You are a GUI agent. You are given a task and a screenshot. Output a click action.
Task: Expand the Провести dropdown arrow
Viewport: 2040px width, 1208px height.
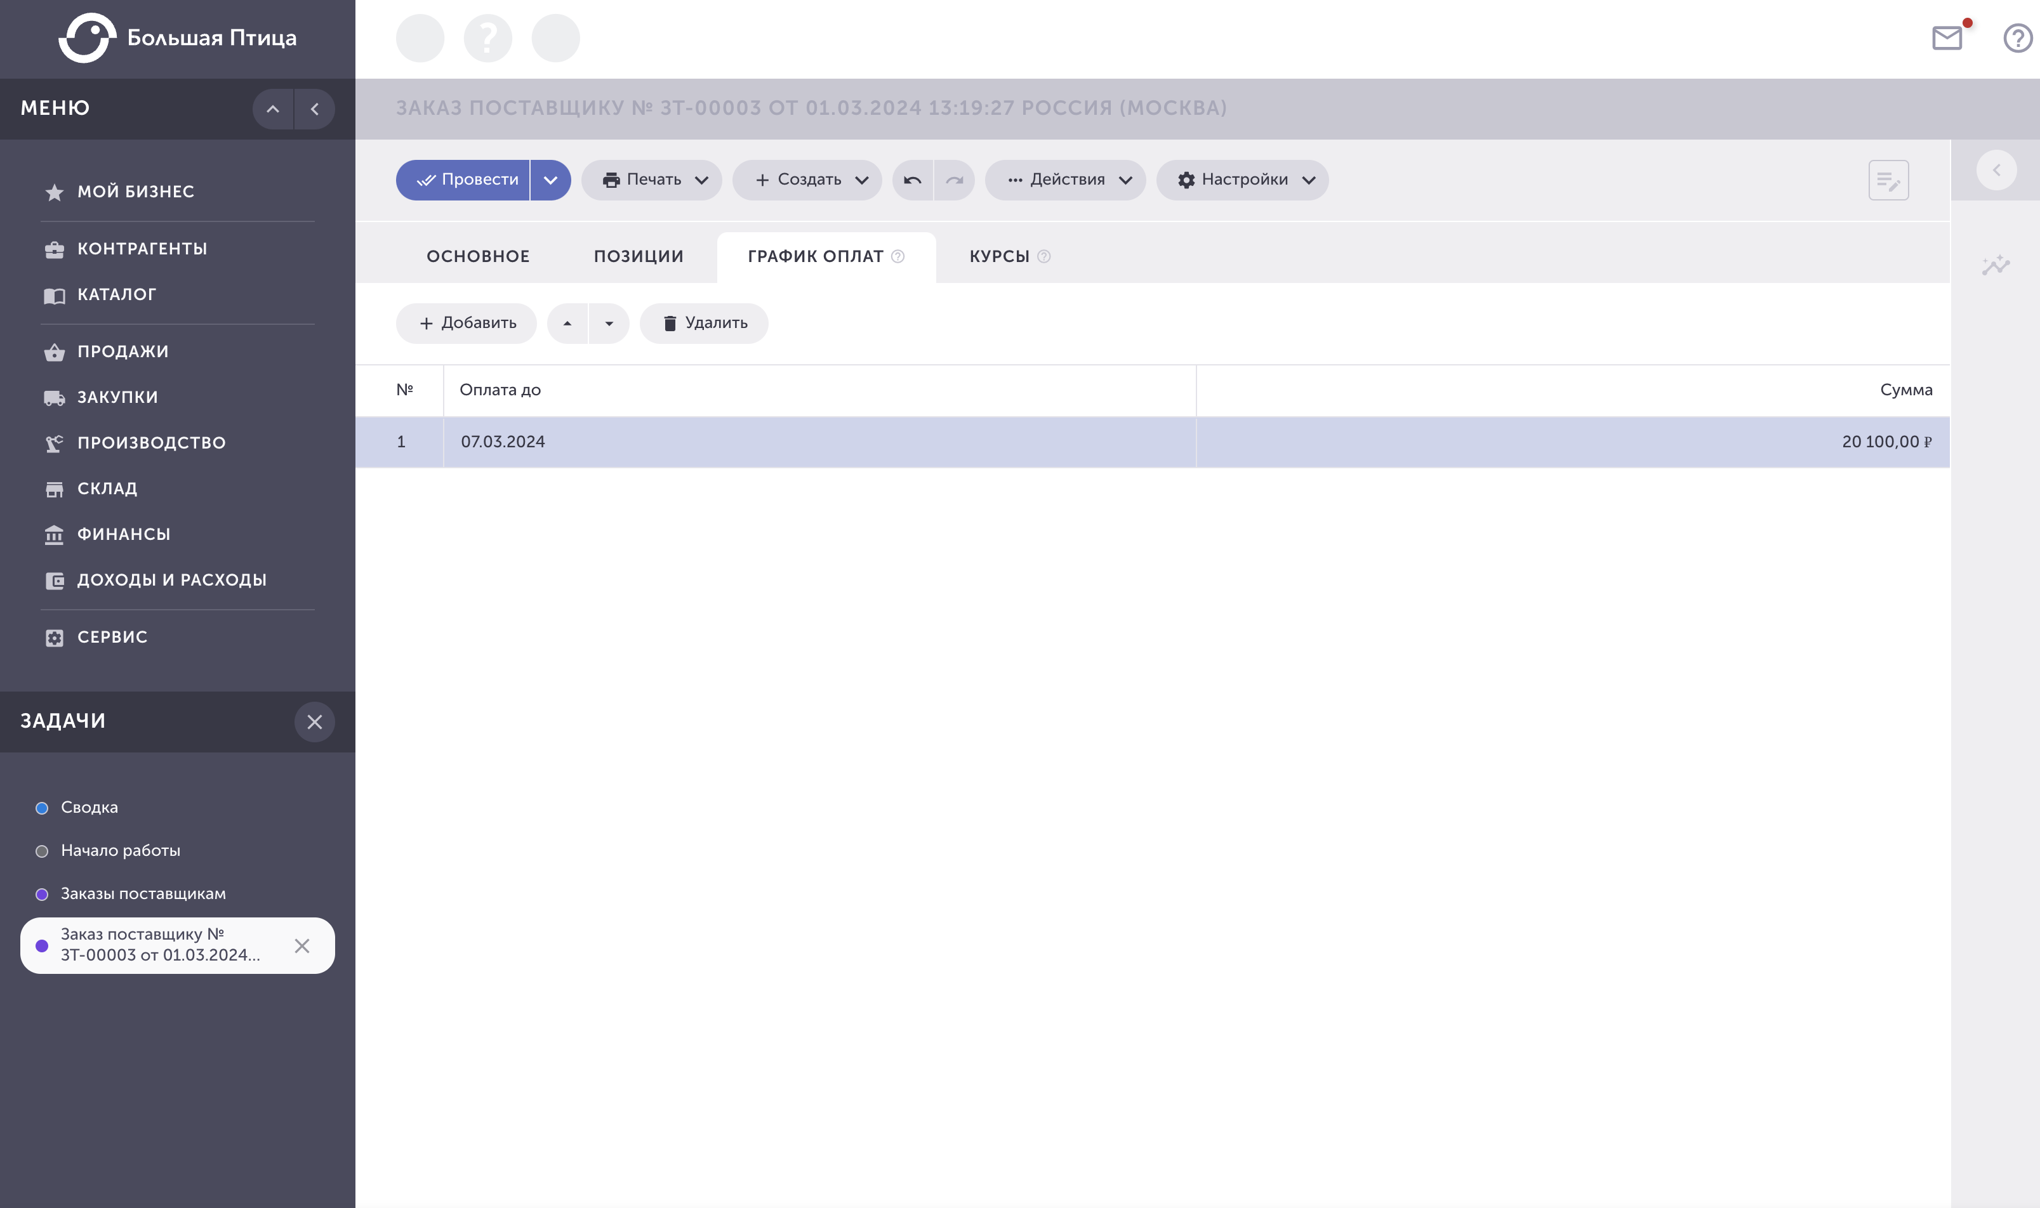click(x=550, y=180)
